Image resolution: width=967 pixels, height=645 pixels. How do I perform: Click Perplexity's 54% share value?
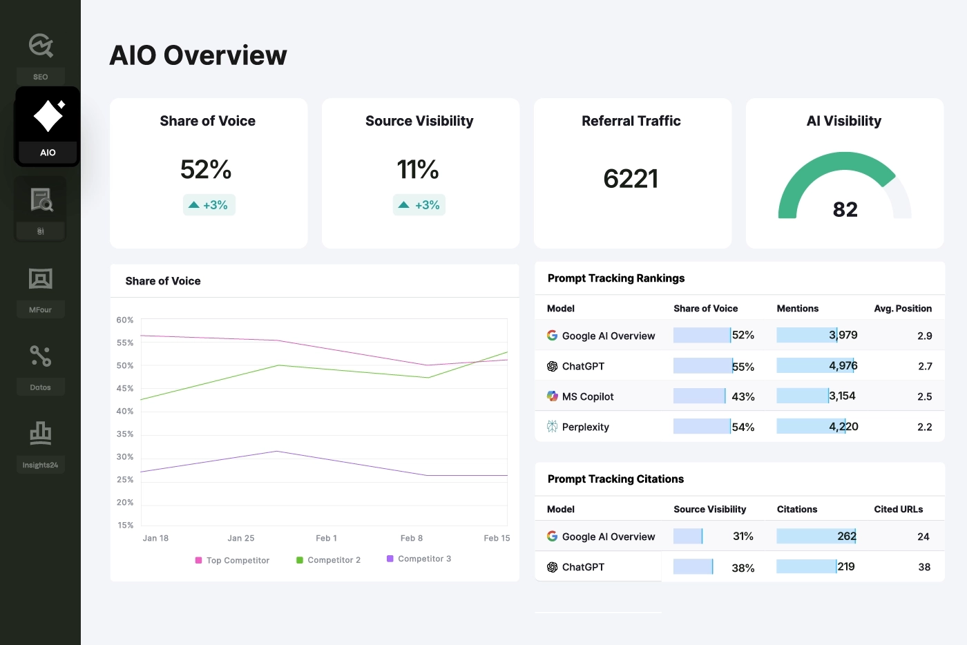pyautogui.click(x=743, y=427)
